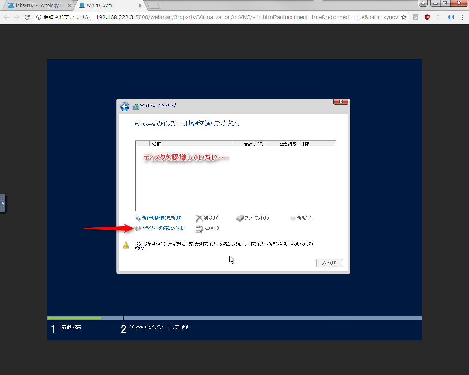Bookmark this page with the star
The image size is (469, 375).
tap(404, 17)
